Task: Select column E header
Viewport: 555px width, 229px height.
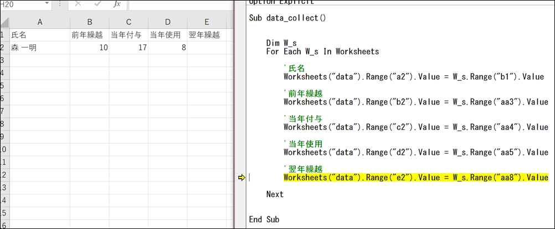Action: (x=207, y=22)
